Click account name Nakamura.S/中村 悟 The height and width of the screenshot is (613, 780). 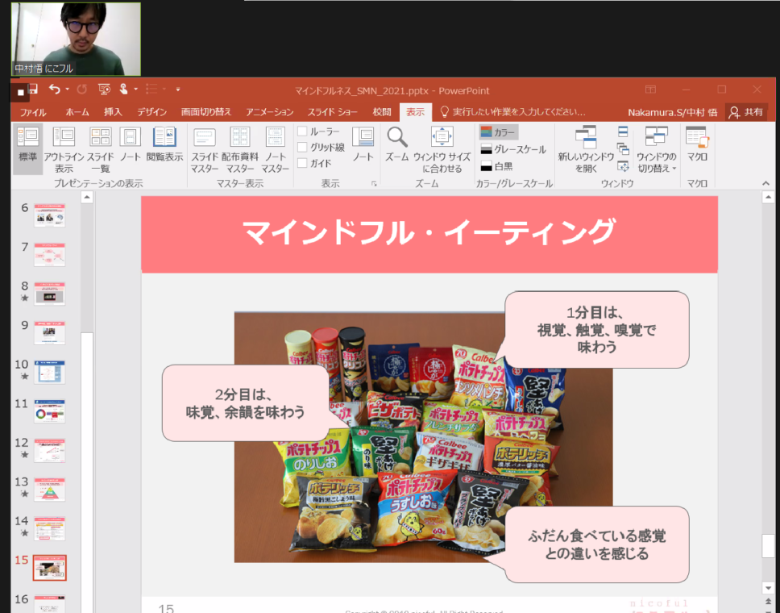[x=672, y=113]
